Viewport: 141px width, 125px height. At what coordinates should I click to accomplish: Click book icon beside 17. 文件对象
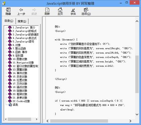pyautogui.click(x=10, y=84)
